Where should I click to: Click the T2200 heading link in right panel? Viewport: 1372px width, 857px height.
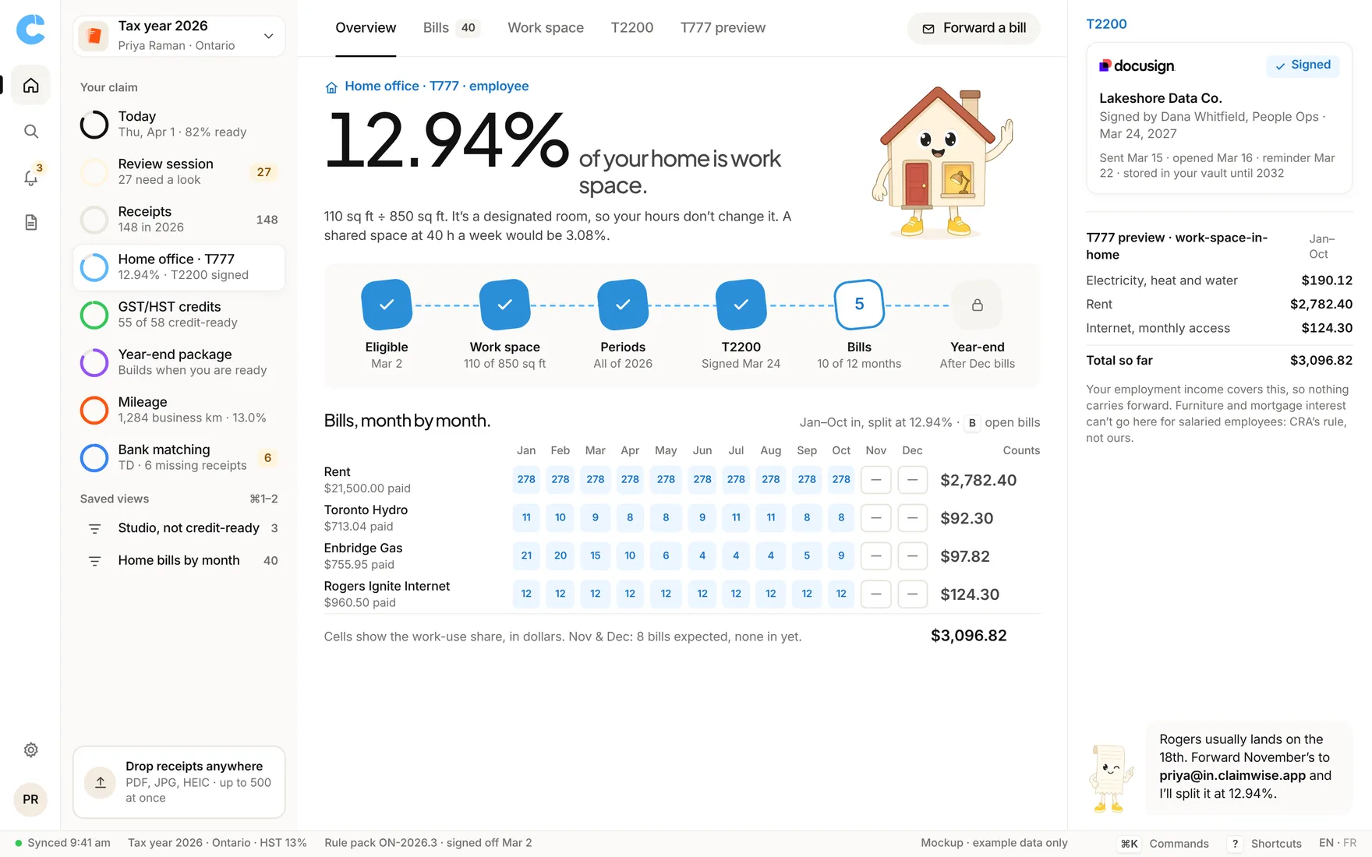pyautogui.click(x=1106, y=24)
